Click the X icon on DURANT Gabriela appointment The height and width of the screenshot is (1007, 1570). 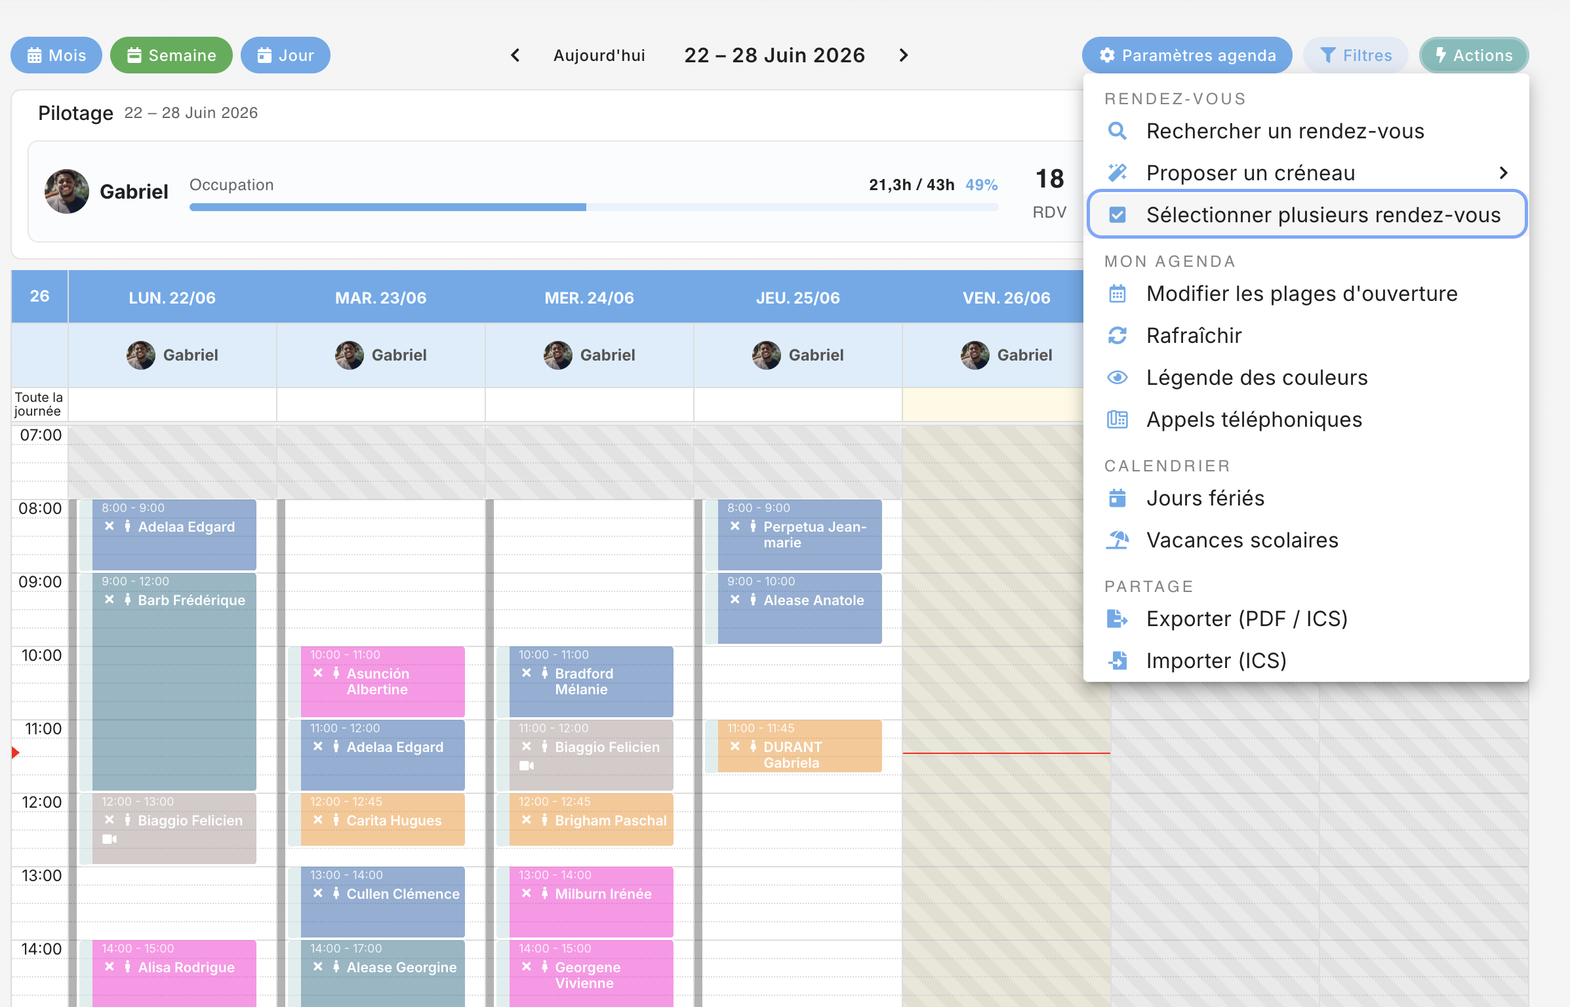point(735,747)
